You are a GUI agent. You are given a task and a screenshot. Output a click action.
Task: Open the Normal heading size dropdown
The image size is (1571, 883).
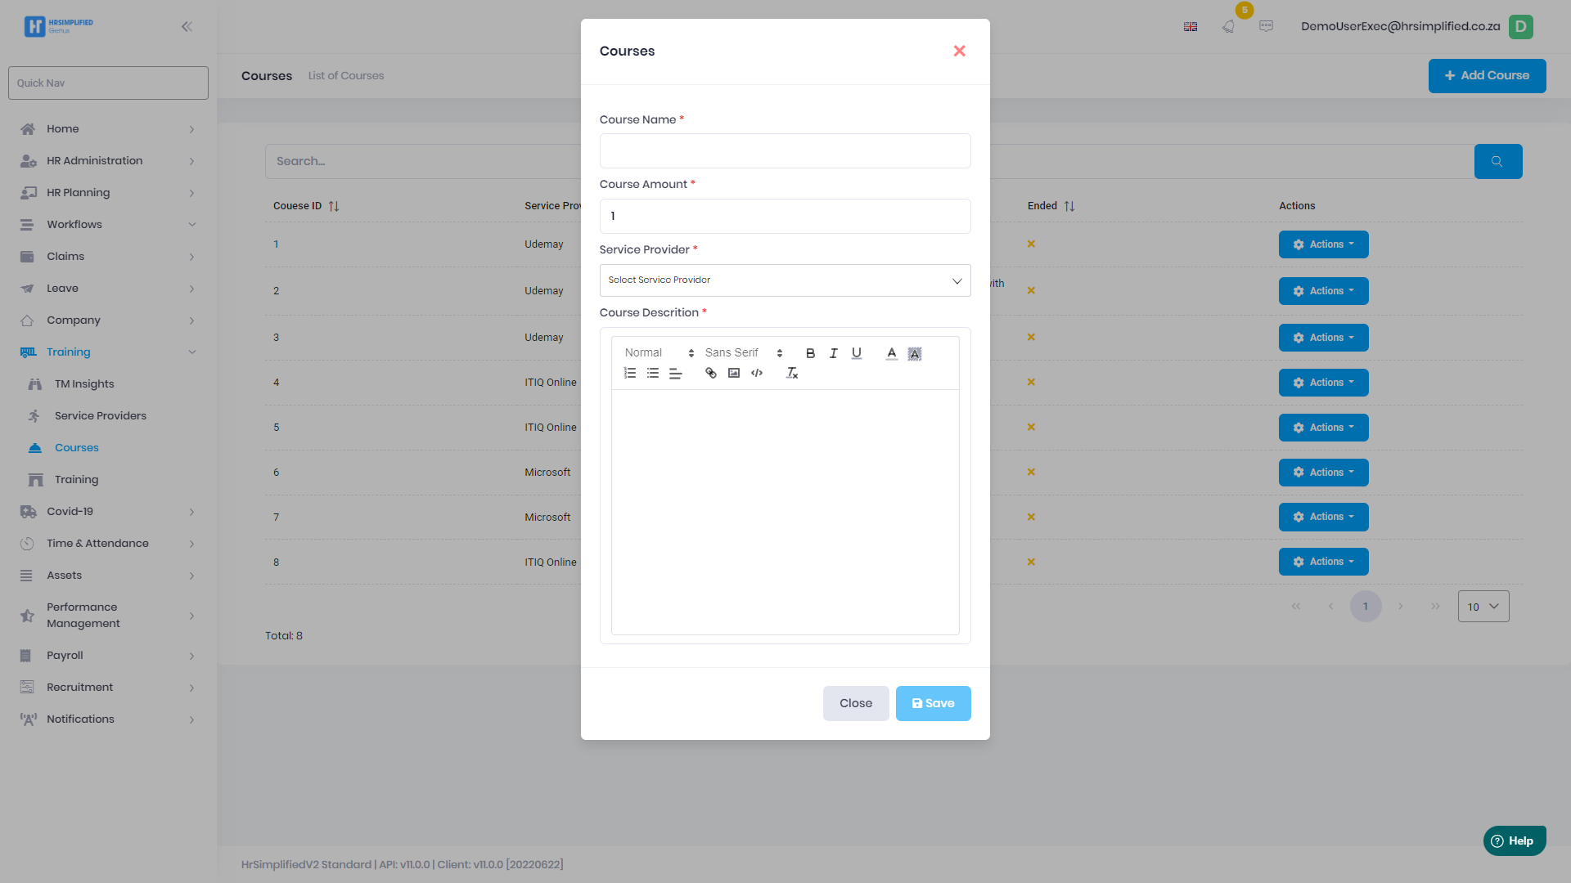click(x=659, y=353)
